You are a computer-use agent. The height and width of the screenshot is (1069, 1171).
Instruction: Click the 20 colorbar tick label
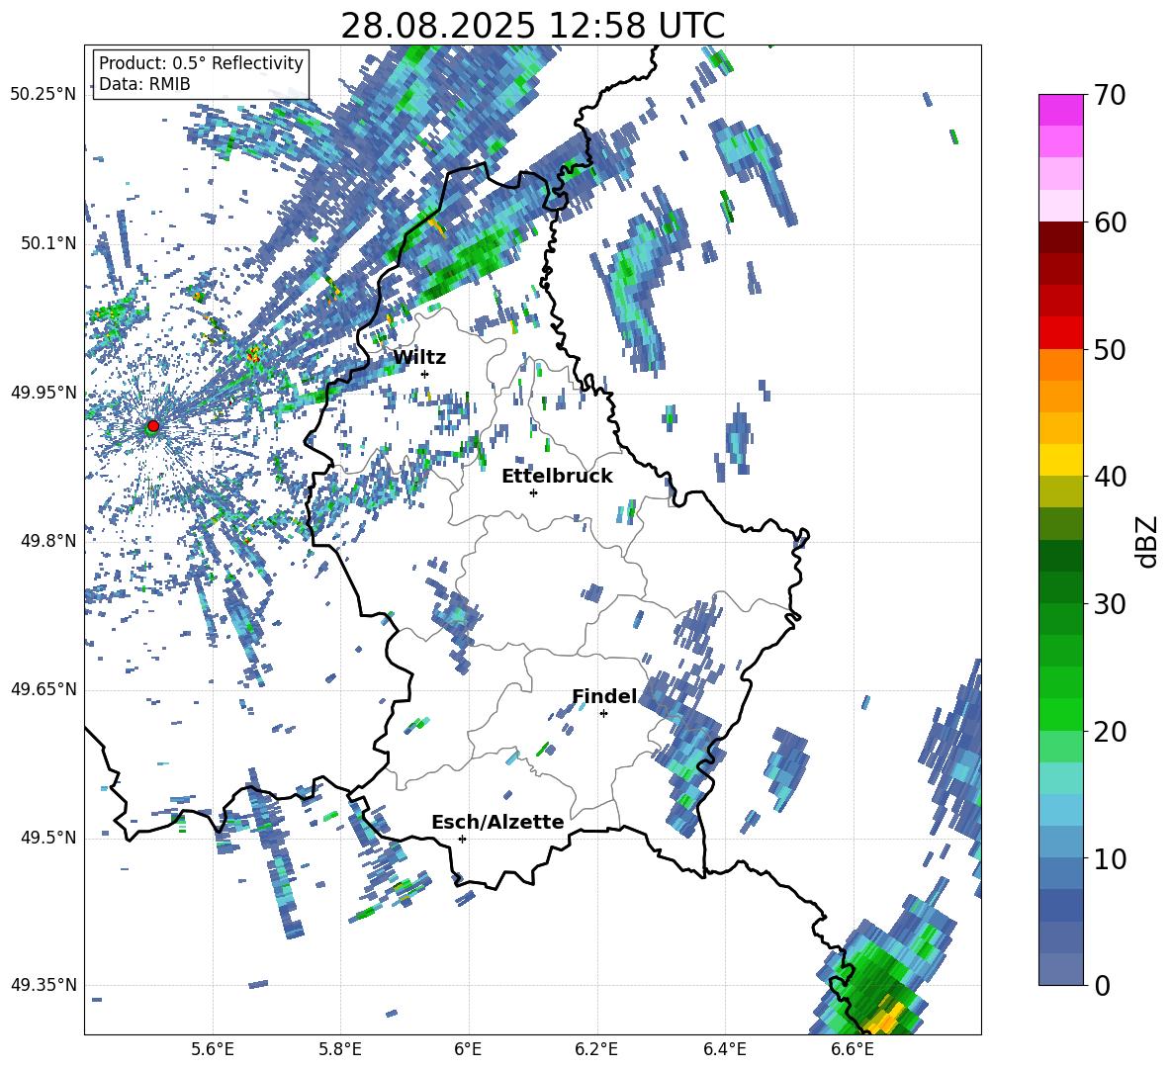(1110, 732)
